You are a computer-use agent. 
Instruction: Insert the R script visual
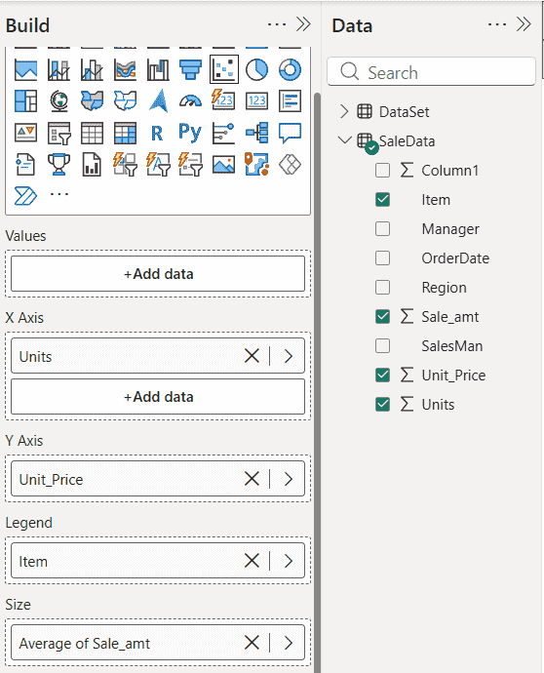click(x=157, y=133)
